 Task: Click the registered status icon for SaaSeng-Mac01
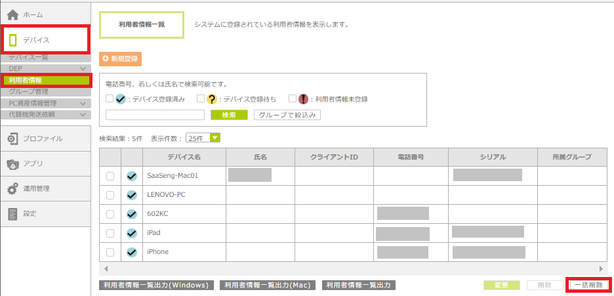[x=132, y=176]
